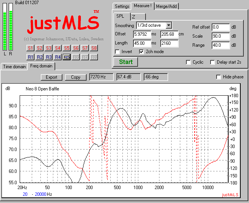Recall the R4 memory slot
Viewport: 249px width, 203px height.
click(58, 57)
